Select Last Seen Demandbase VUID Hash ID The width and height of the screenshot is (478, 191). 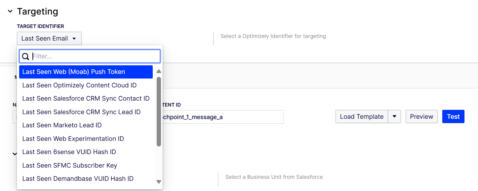click(x=86, y=179)
